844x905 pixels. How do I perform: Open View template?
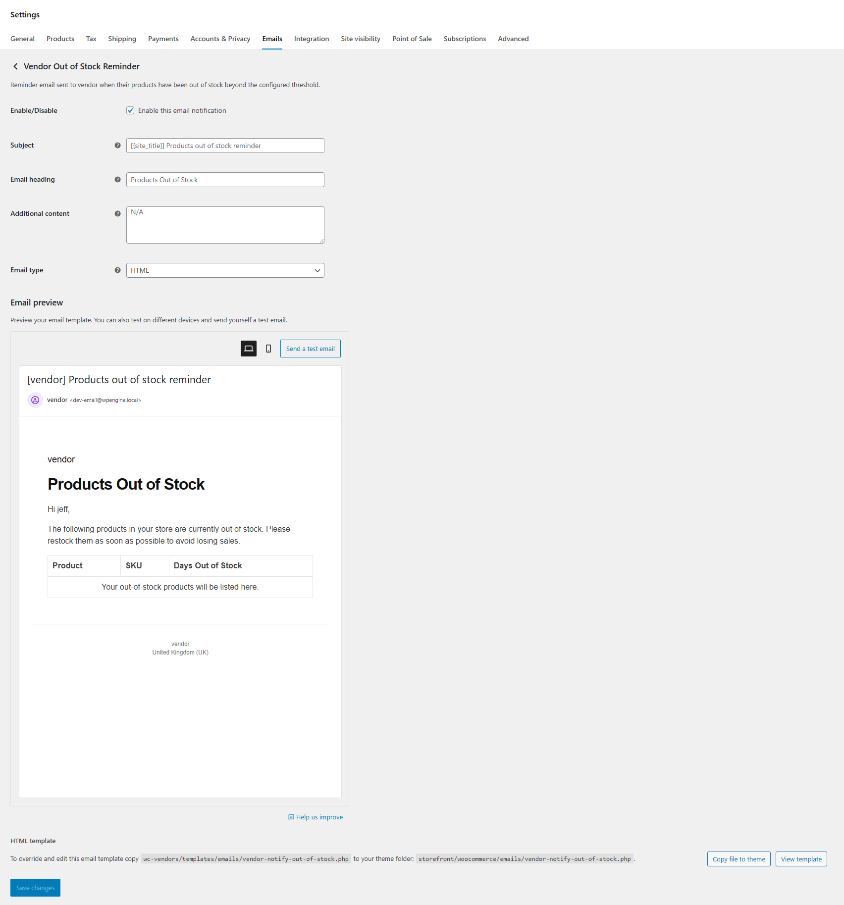coord(801,858)
